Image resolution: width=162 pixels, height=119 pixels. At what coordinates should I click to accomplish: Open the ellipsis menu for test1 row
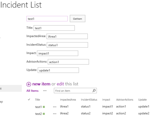(55, 107)
